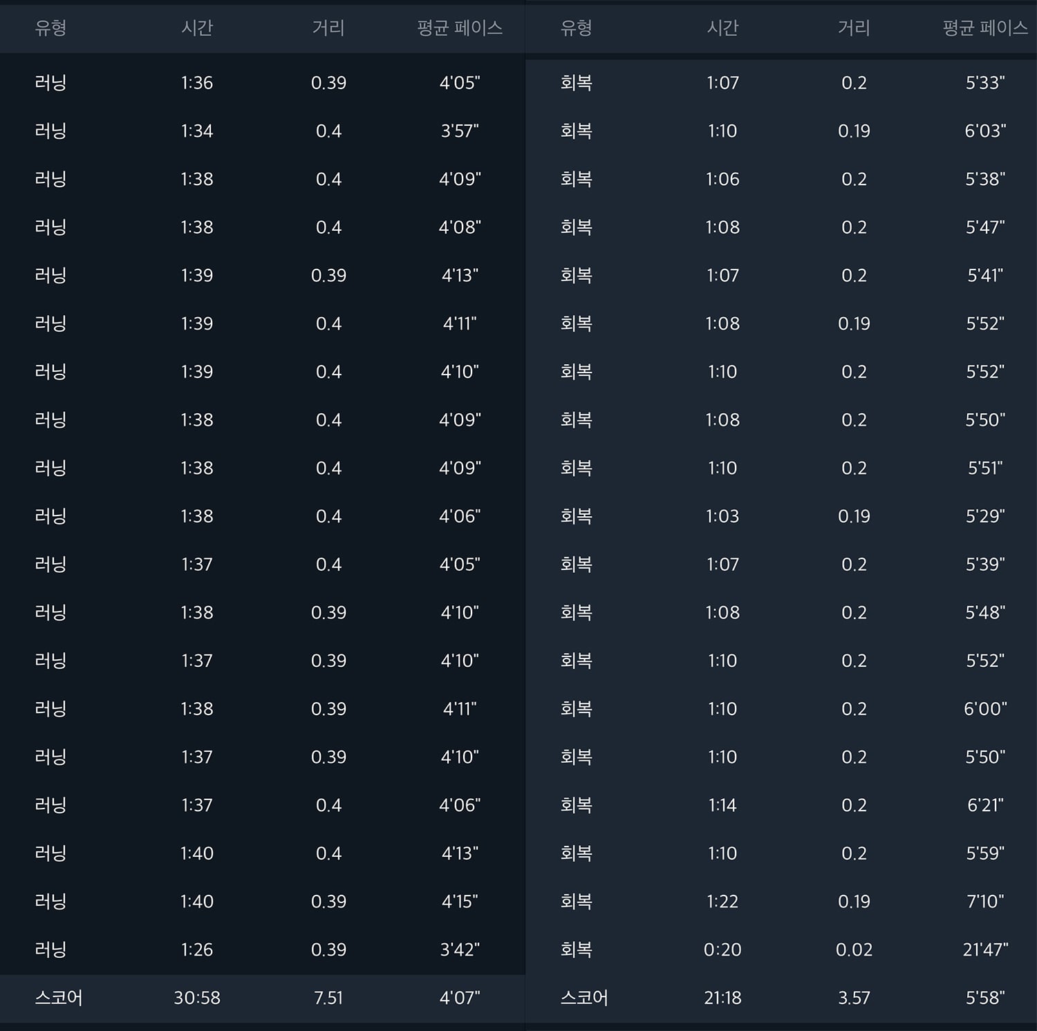Select the running lap with pace 3'57"
Image resolution: width=1037 pixels, height=1031 pixels.
tap(263, 131)
